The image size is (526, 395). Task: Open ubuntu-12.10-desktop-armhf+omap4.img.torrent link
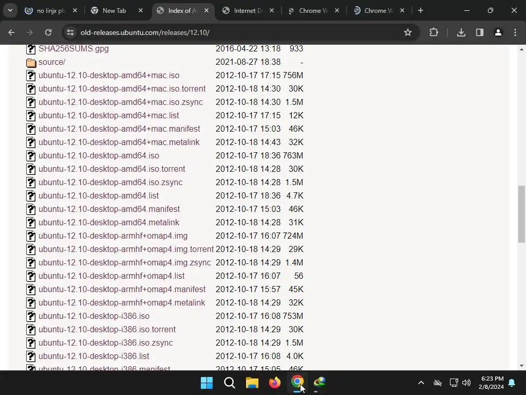(x=126, y=249)
